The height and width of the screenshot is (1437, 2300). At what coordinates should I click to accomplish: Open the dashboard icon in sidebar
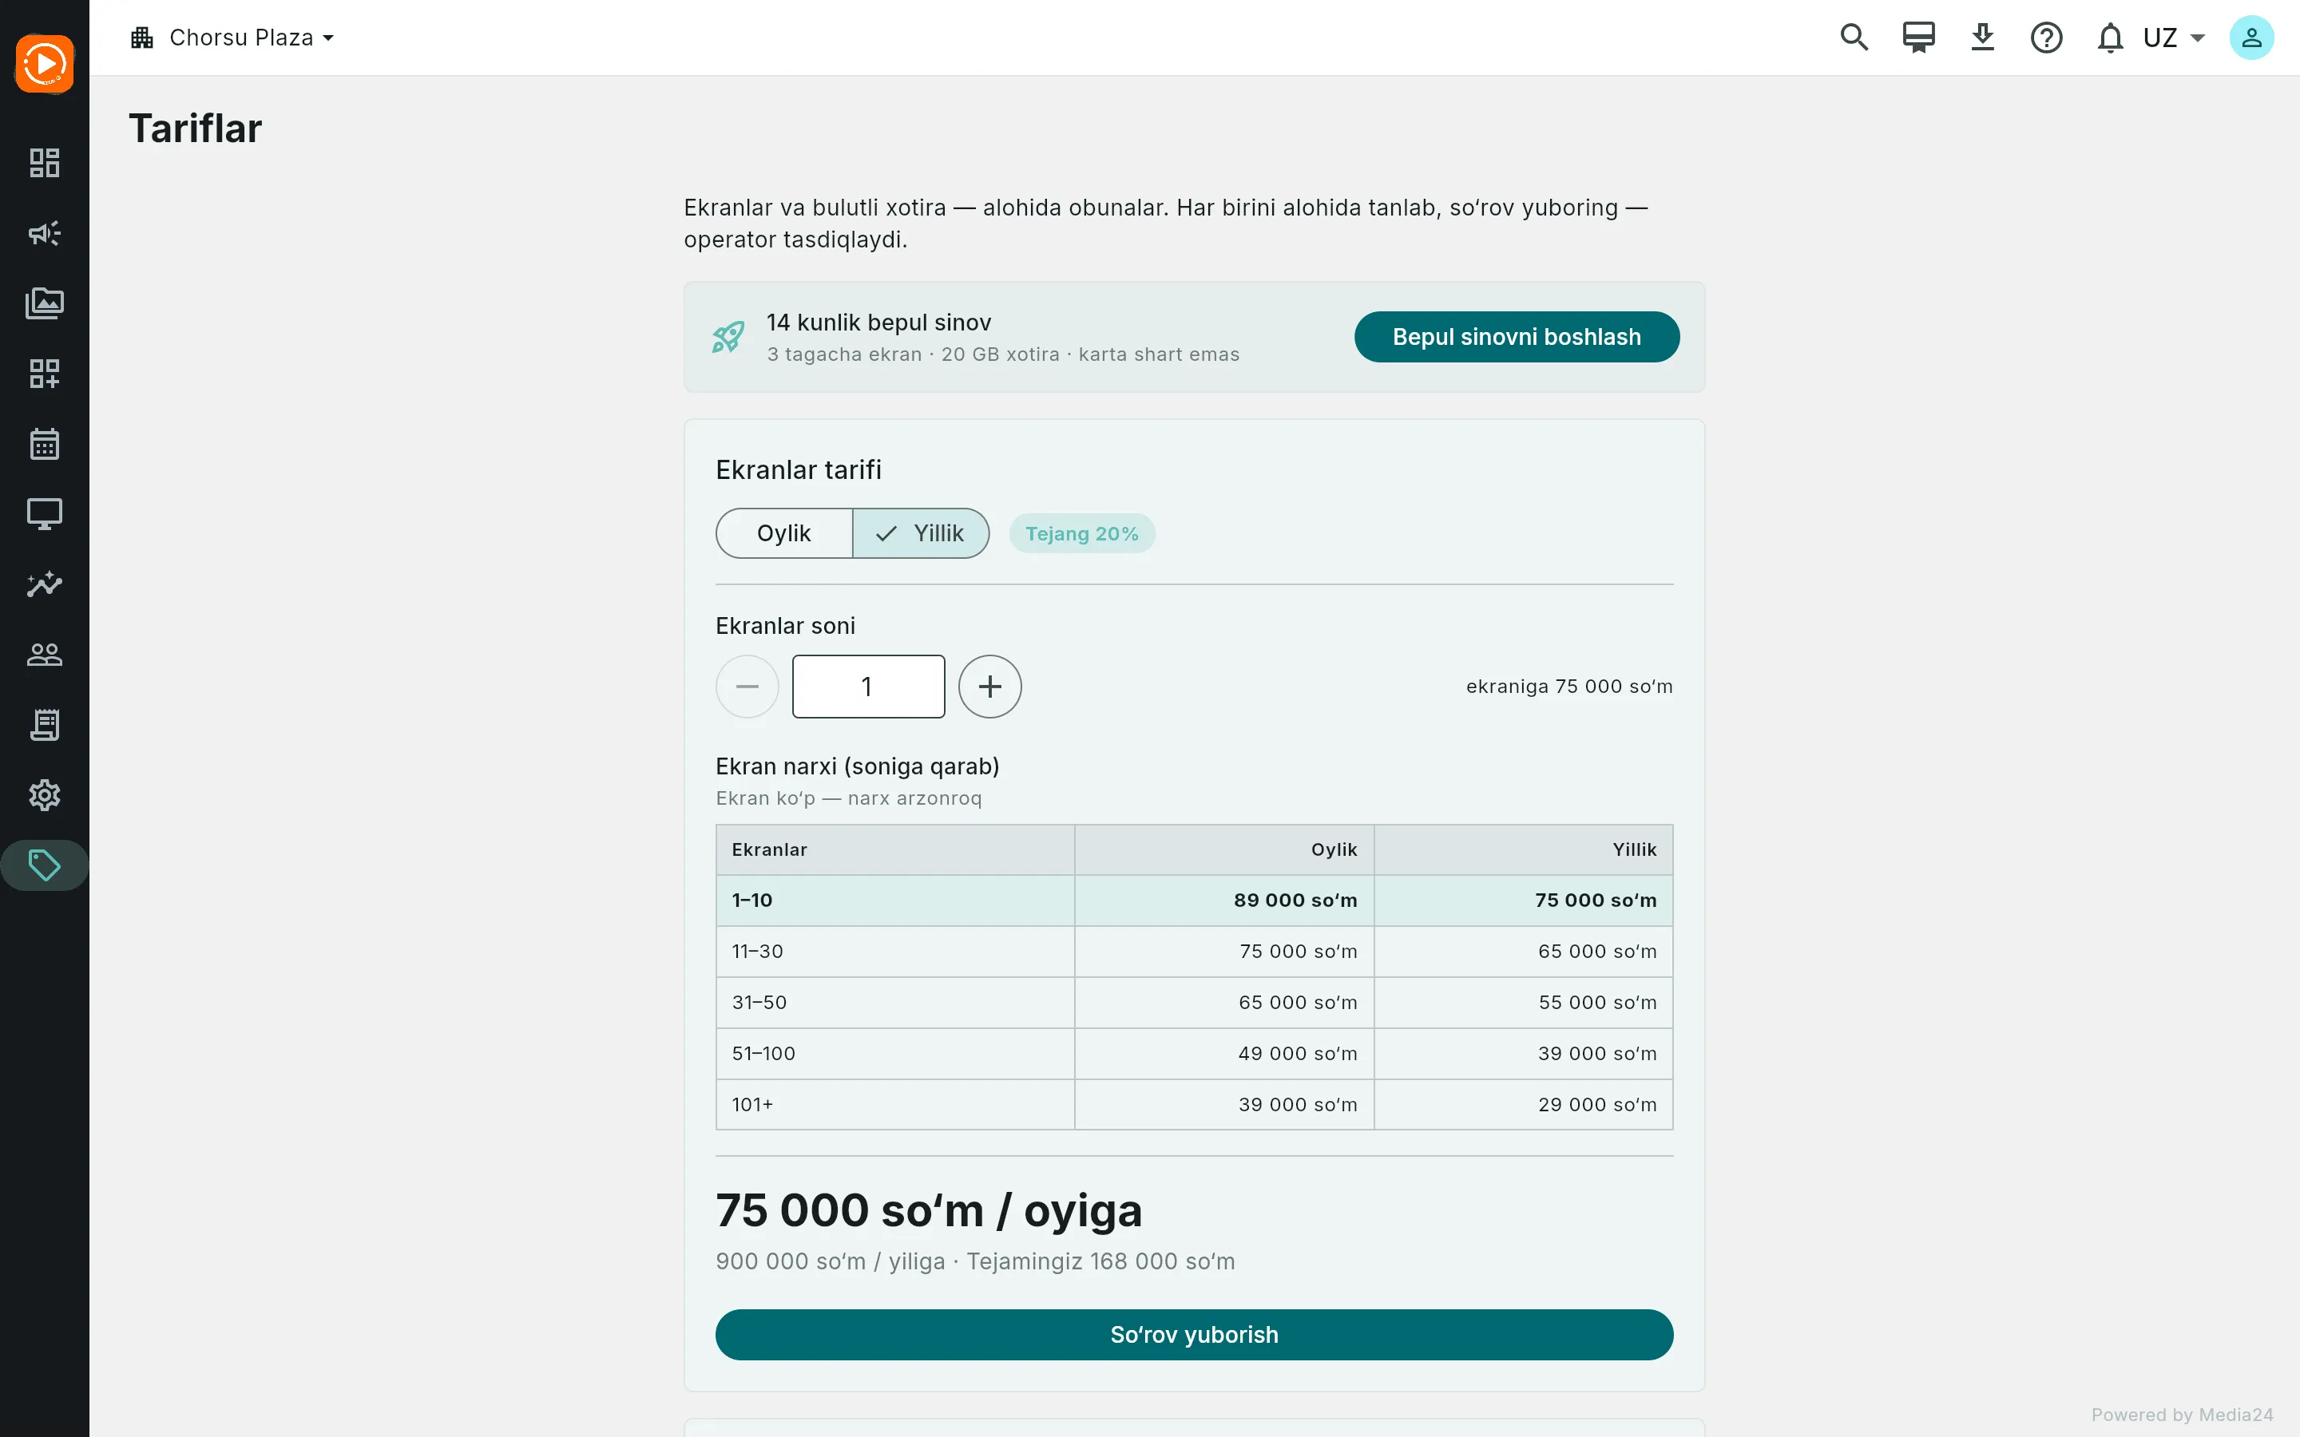pos(44,163)
